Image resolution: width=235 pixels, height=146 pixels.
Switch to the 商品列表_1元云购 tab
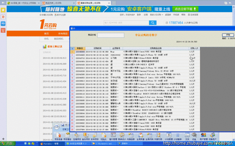58,3
